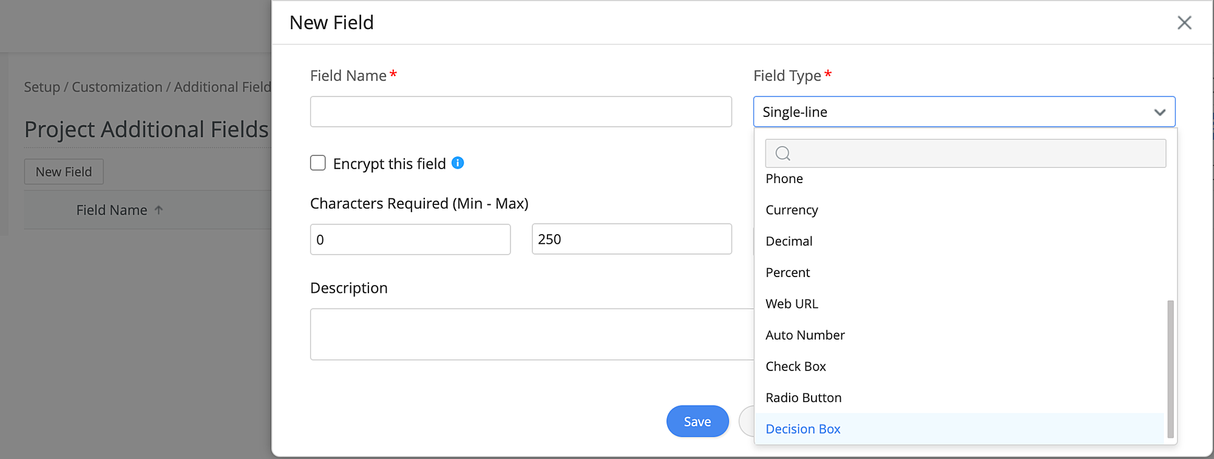Viewport: 1214px width, 459px height.
Task: Select Phone from the field type list
Action: [784, 179]
